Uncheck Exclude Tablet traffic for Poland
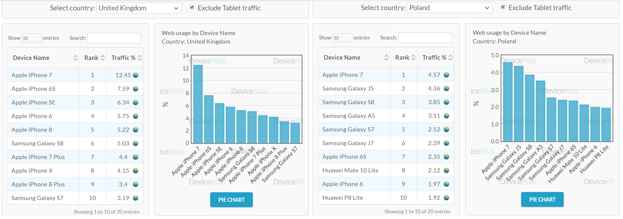Viewport: 623px width, 219px height. [x=503, y=7]
